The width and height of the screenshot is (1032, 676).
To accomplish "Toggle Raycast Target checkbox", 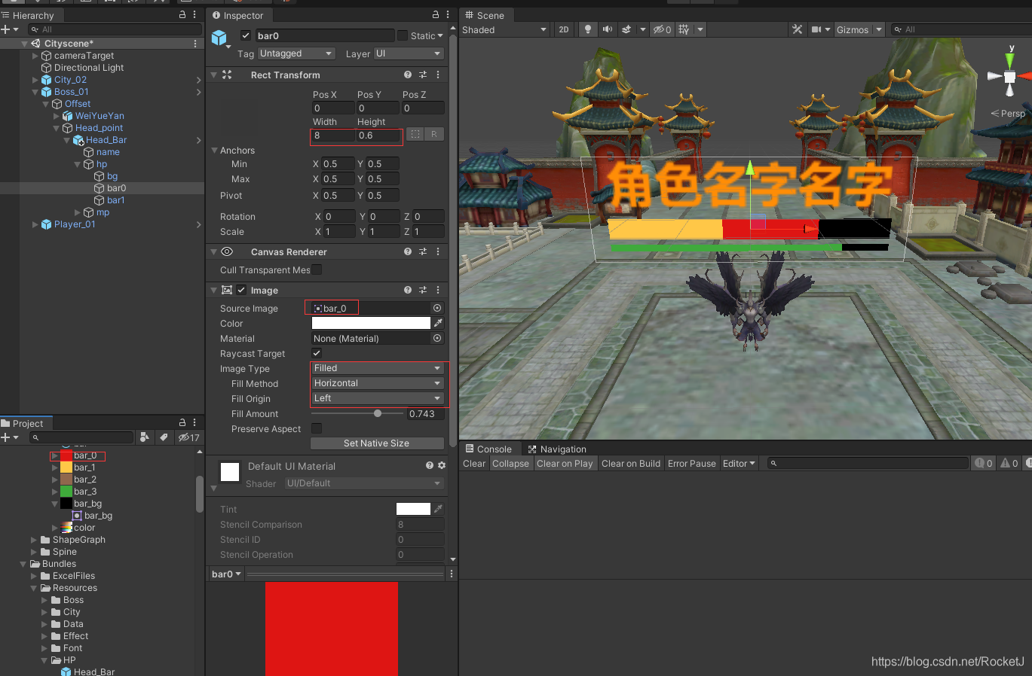I will coord(317,353).
